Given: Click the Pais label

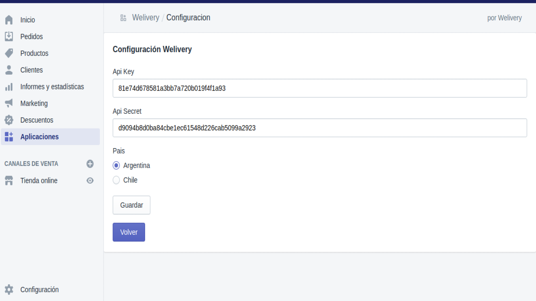Looking at the screenshot, I should pyautogui.click(x=119, y=151).
